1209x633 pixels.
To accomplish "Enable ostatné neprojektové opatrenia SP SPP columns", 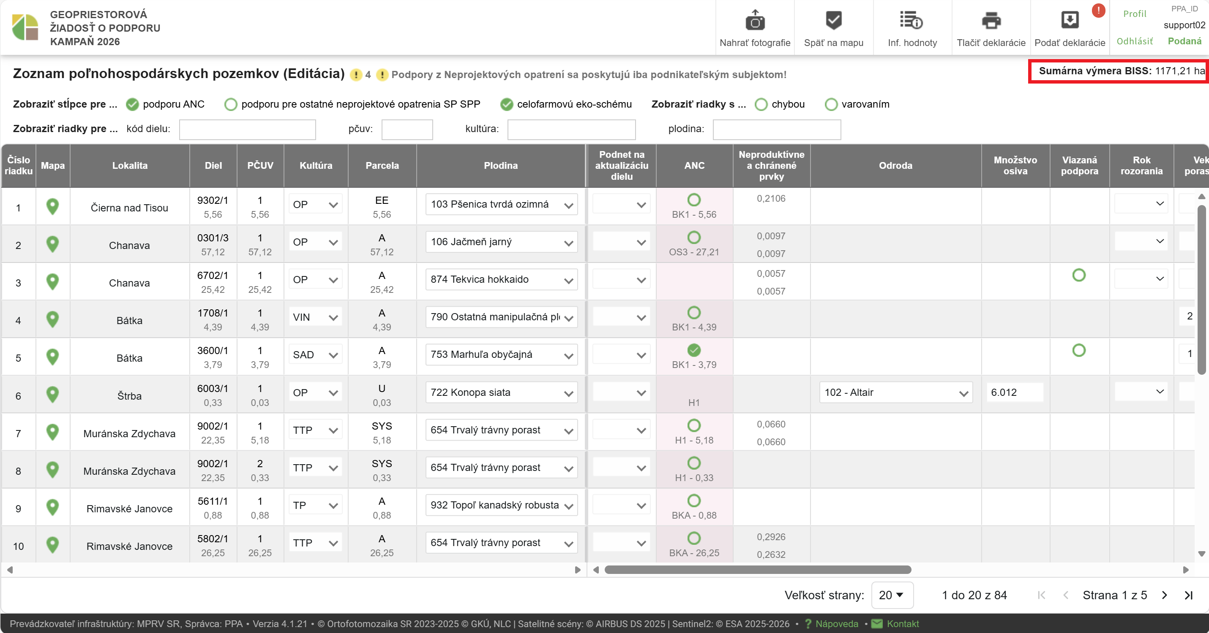I will click(x=230, y=104).
